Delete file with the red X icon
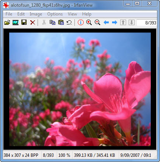The image size is (160, 162). coord(32,23)
